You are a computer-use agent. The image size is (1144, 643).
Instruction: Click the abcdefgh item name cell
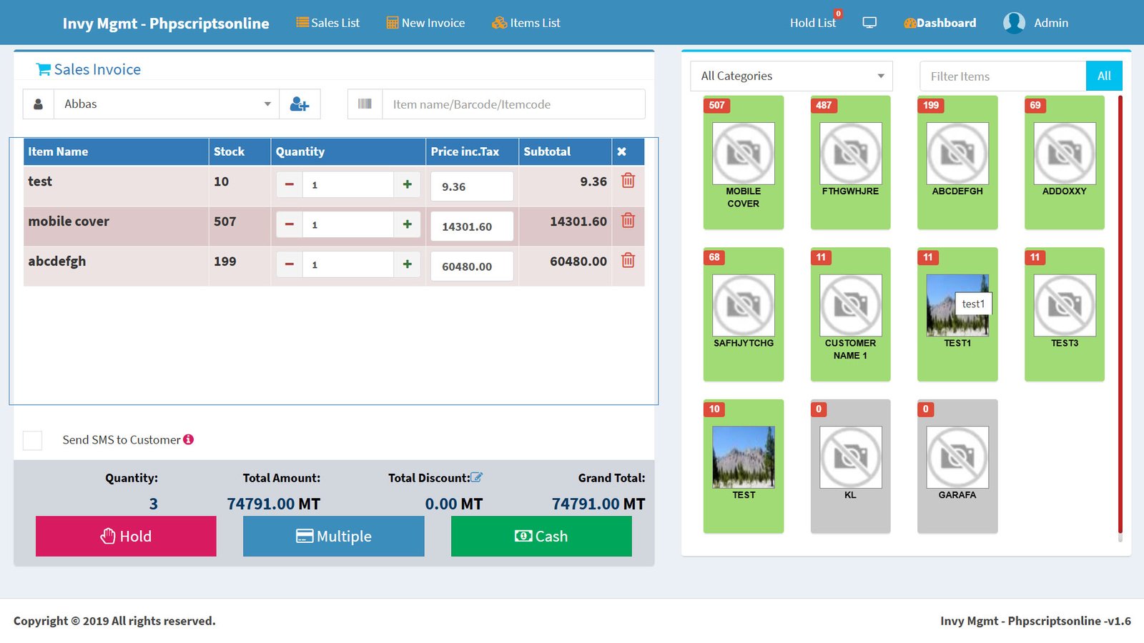(116, 266)
